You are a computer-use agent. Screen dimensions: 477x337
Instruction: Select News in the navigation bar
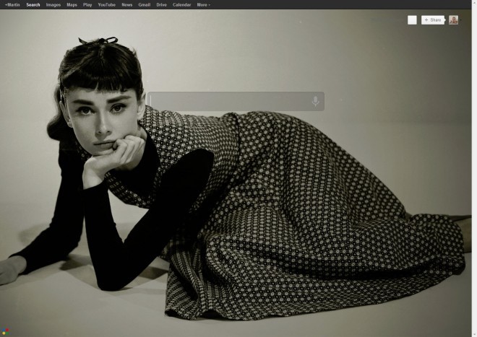click(127, 5)
